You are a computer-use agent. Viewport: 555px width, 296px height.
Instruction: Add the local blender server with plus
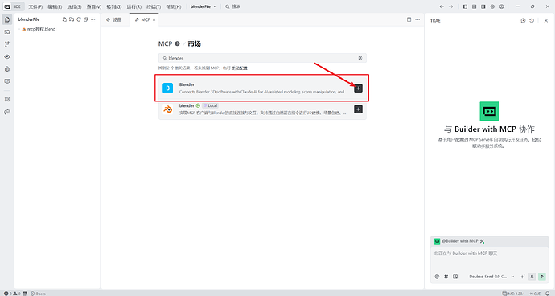[358, 109]
